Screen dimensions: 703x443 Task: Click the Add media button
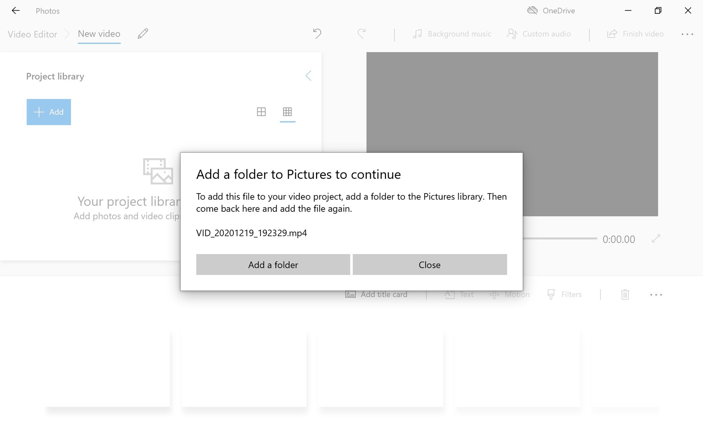pyautogui.click(x=49, y=112)
